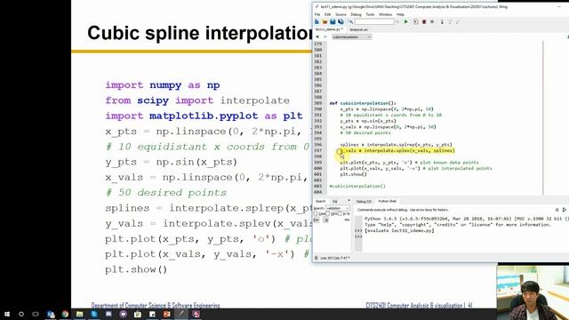569x320 pixels.
Task: Click the red bug debug icon
Action: click(x=424, y=21)
